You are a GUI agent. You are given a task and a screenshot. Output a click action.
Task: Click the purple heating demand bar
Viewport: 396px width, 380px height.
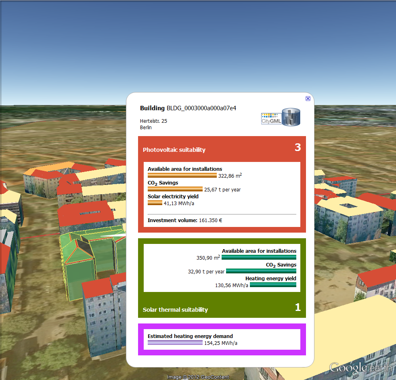175,342
